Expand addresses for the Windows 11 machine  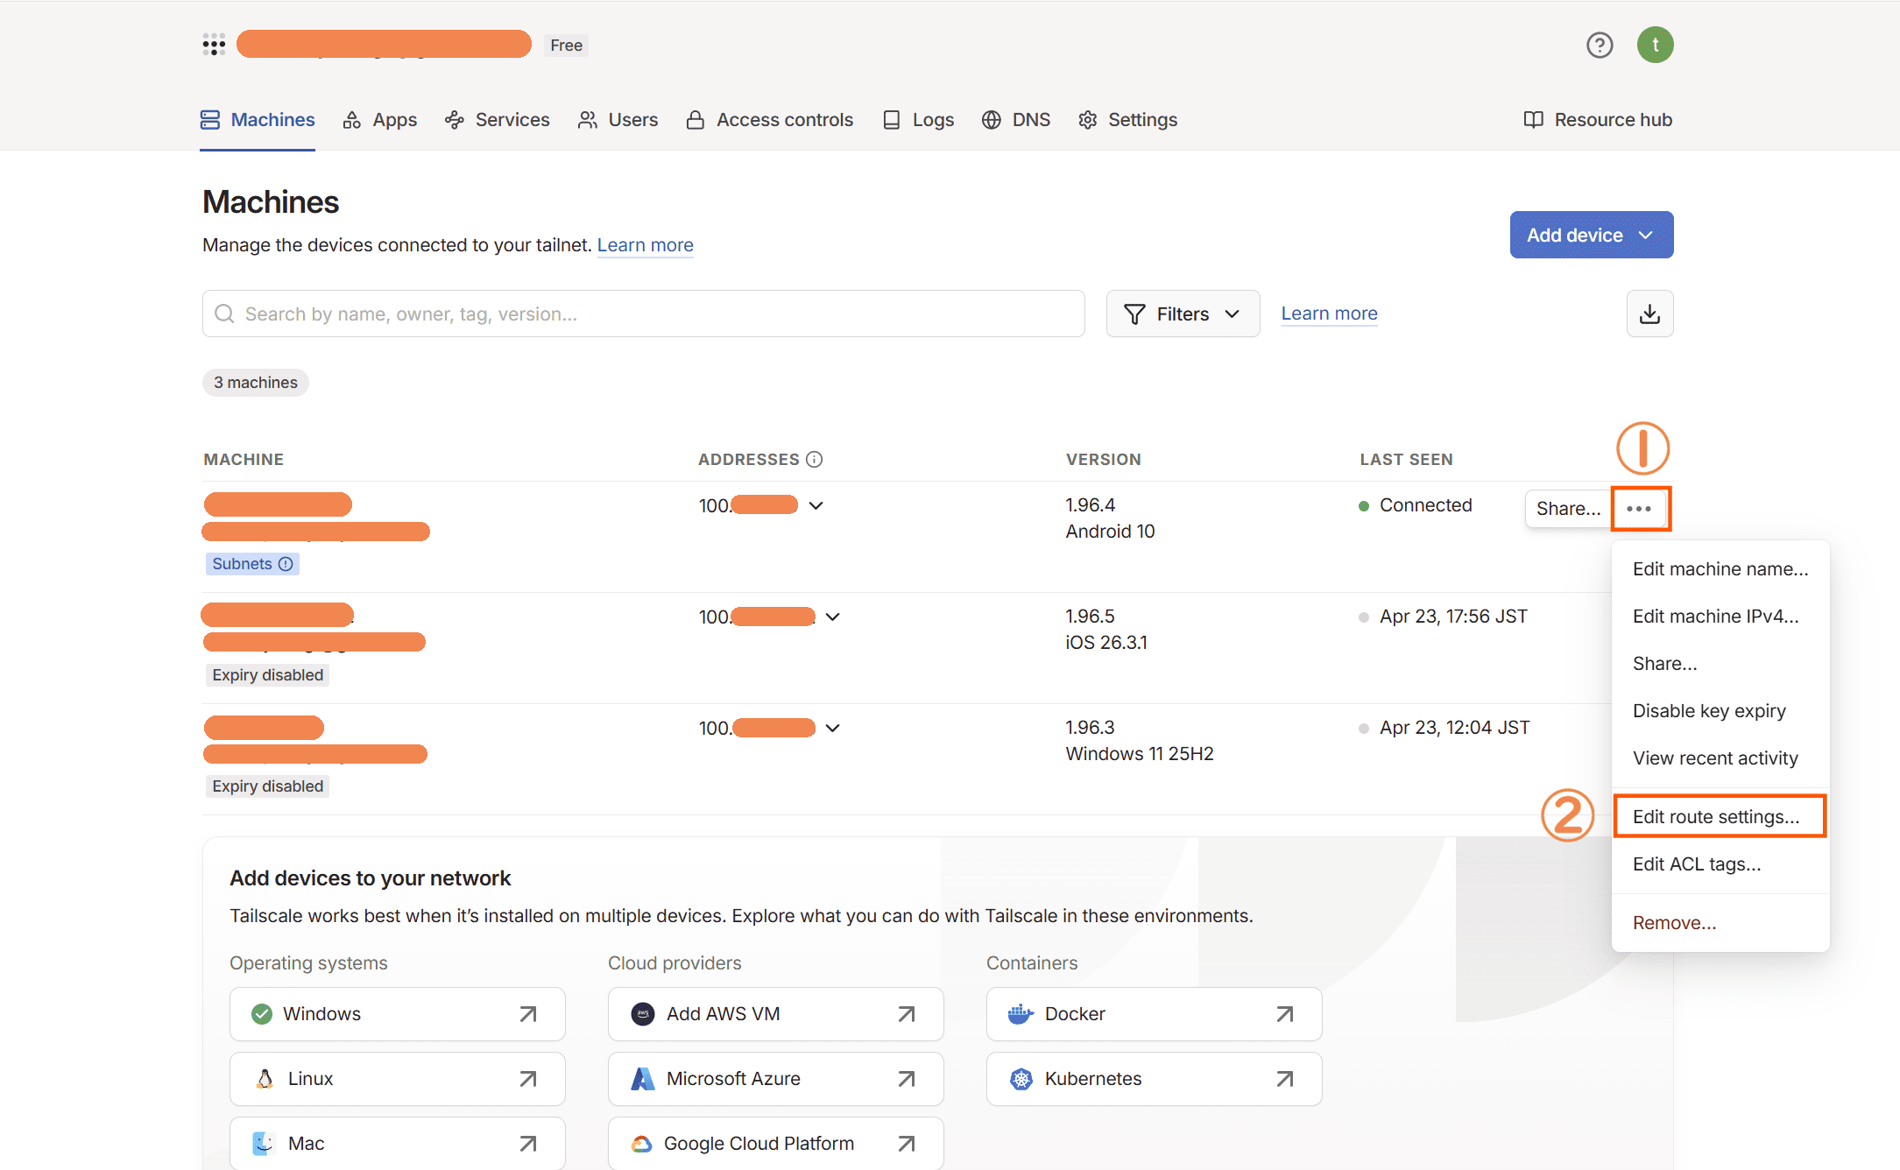tap(833, 728)
